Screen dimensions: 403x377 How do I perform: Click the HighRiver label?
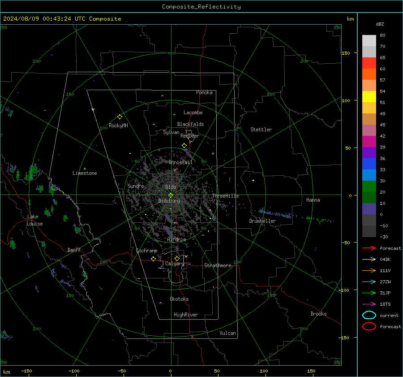coord(186,315)
